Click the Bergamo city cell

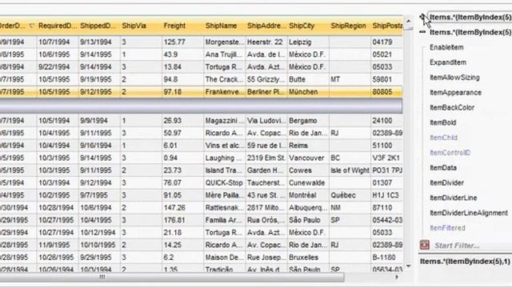[308, 121]
